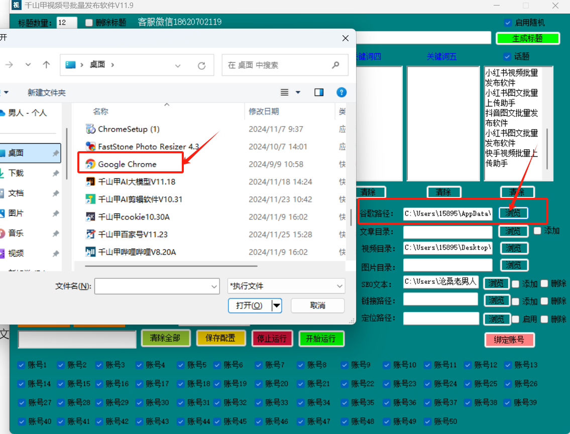Click the file list vertical scrollbar

351,217
